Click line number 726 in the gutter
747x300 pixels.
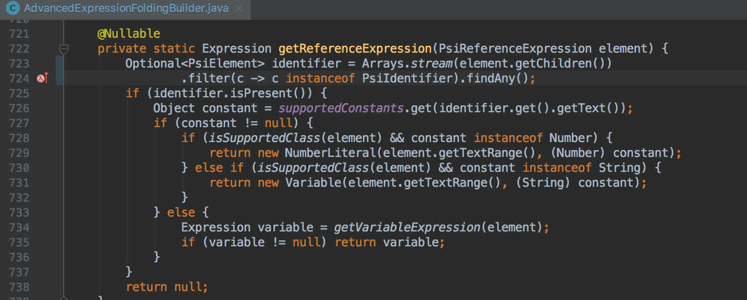tap(19, 108)
